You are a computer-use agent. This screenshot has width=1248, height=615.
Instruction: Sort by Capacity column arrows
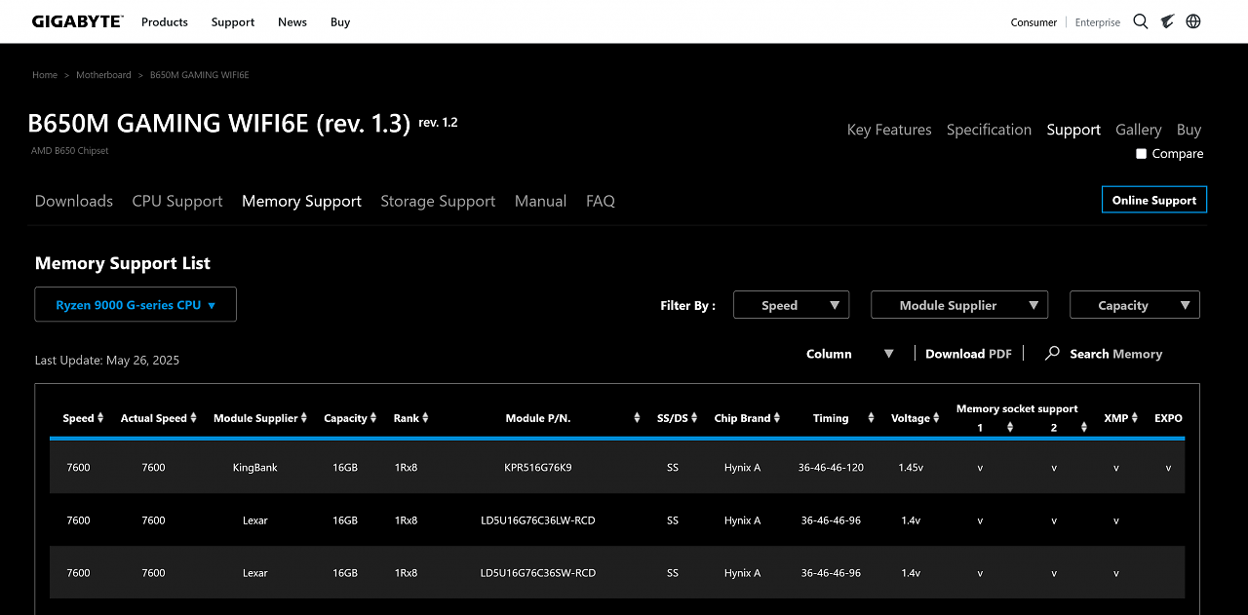tap(374, 418)
